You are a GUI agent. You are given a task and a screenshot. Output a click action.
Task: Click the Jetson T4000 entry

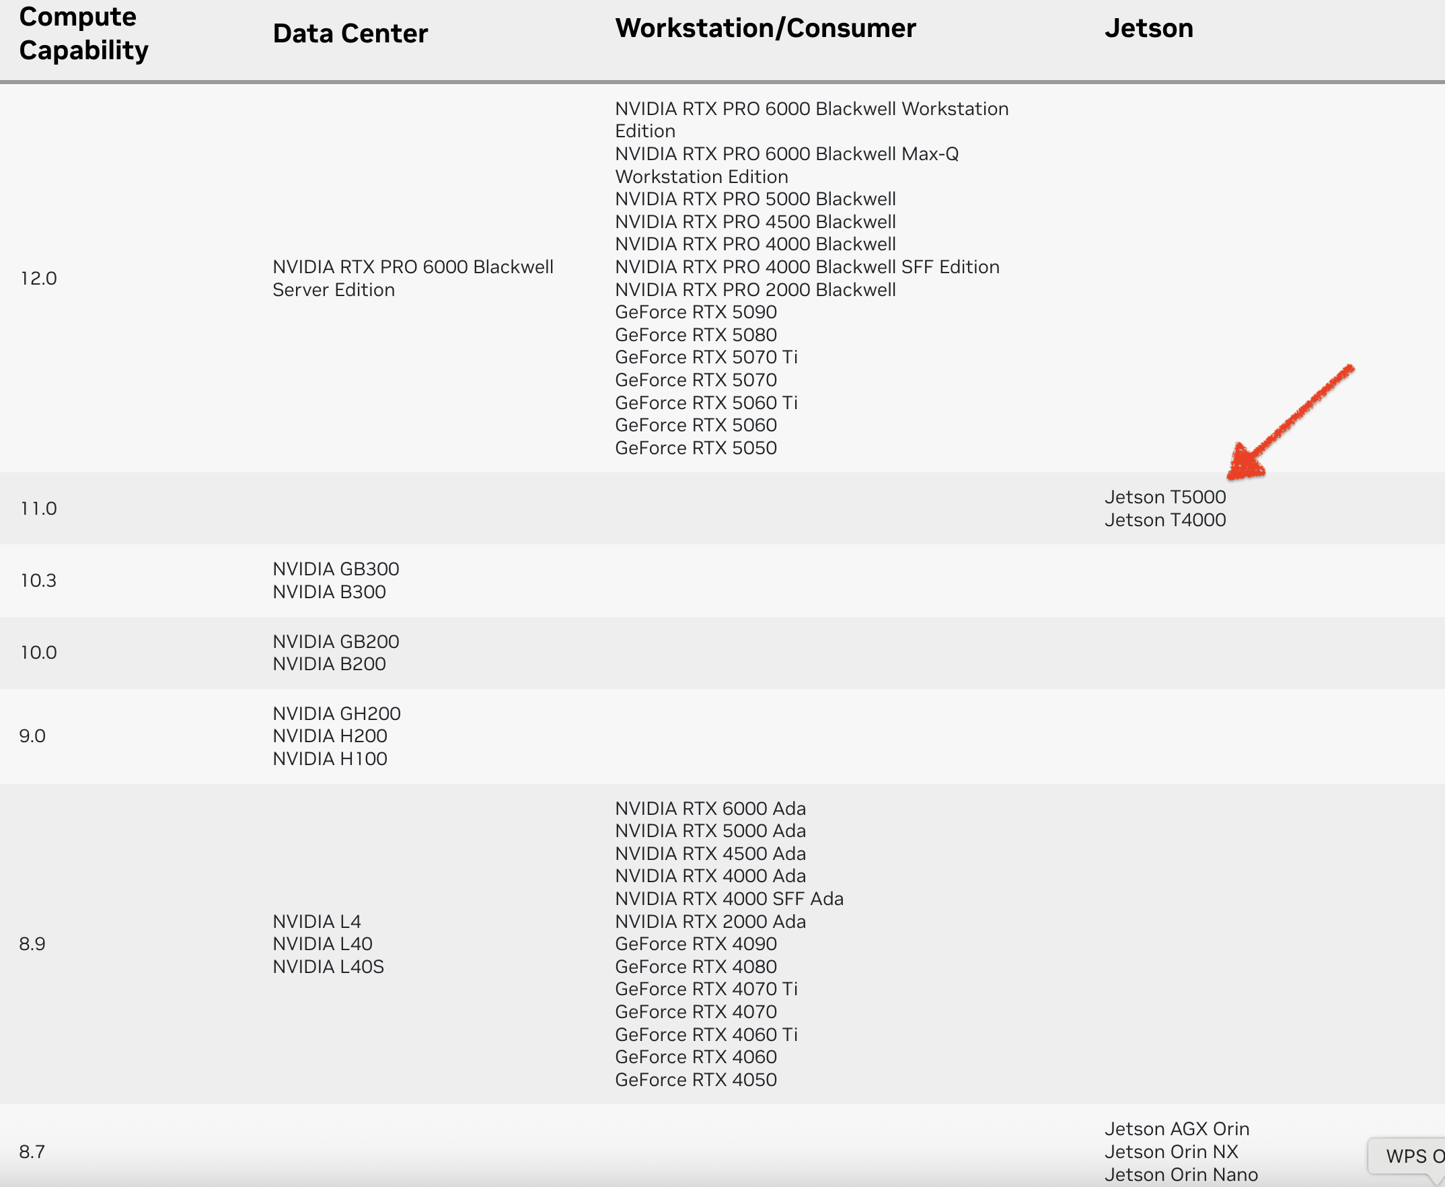coord(1164,520)
